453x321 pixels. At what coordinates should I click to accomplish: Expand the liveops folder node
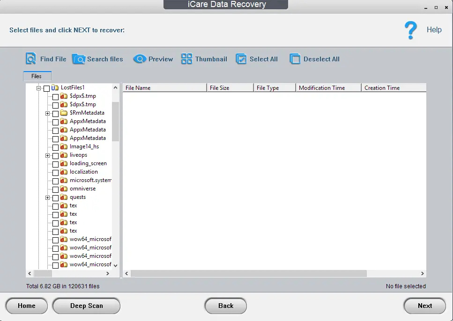point(47,156)
